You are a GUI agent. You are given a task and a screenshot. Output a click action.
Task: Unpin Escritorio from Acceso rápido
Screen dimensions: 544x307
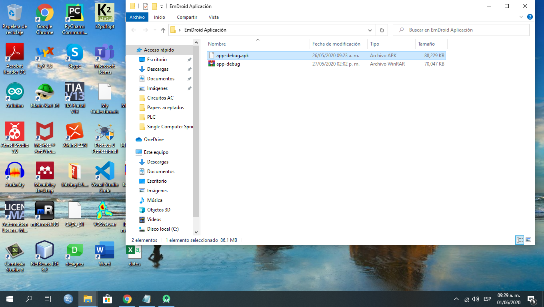pyautogui.click(x=189, y=60)
